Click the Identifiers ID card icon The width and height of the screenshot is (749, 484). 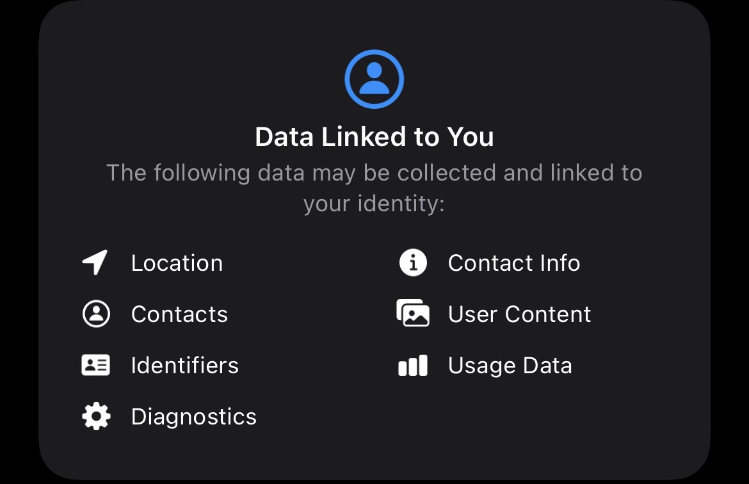96,365
